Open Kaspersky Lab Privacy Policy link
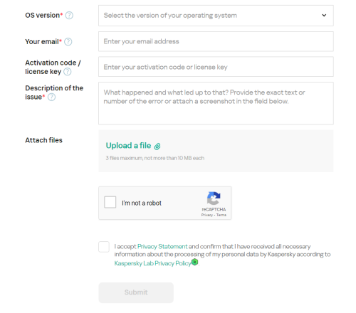356x313 pixels. (x=152, y=263)
